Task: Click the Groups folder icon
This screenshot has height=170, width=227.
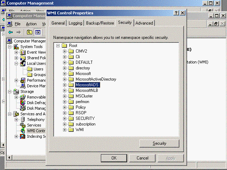Action: [x=29, y=75]
